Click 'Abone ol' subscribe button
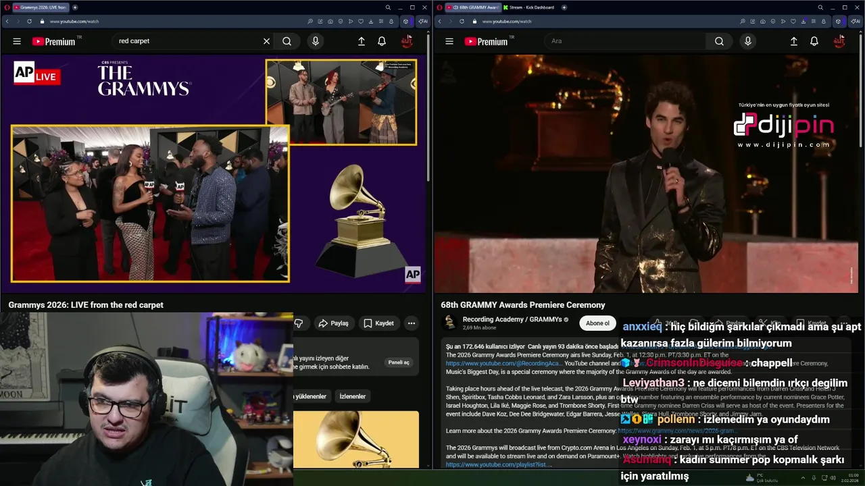Screen dimensions: 865x486 point(597,323)
